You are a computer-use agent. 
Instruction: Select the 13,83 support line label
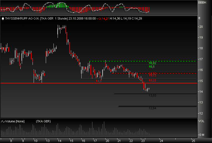pos(152,95)
